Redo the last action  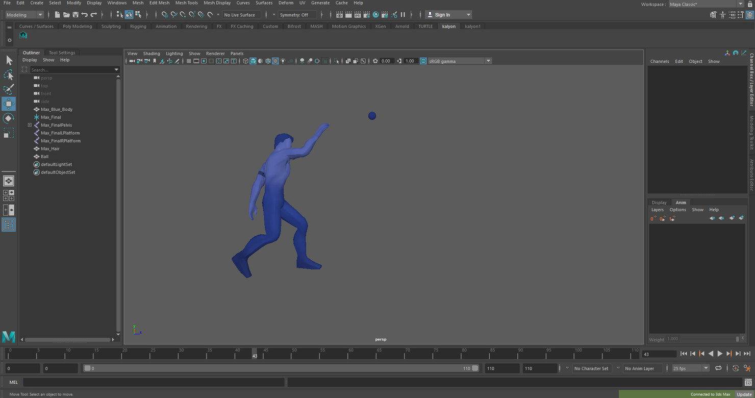point(94,15)
